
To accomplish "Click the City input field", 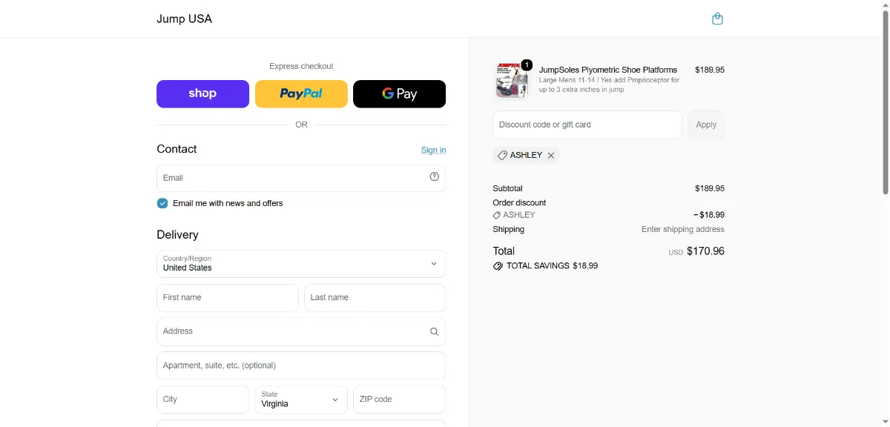I will [202, 400].
